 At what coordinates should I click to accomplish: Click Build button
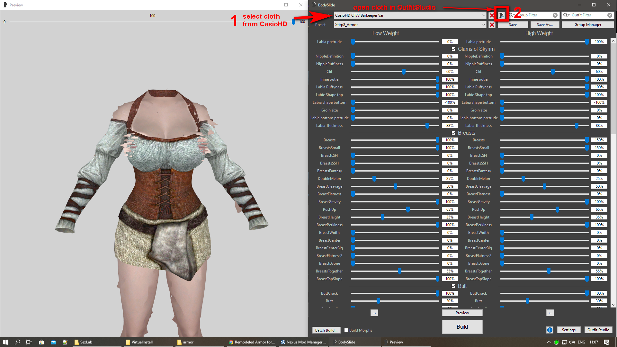click(x=462, y=327)
